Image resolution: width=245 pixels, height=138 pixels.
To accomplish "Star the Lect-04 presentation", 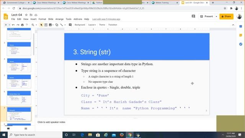I will click(x=26, y=15).
